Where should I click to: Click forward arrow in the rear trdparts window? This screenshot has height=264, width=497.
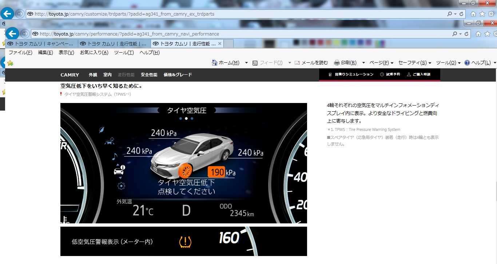pos(20,14)
